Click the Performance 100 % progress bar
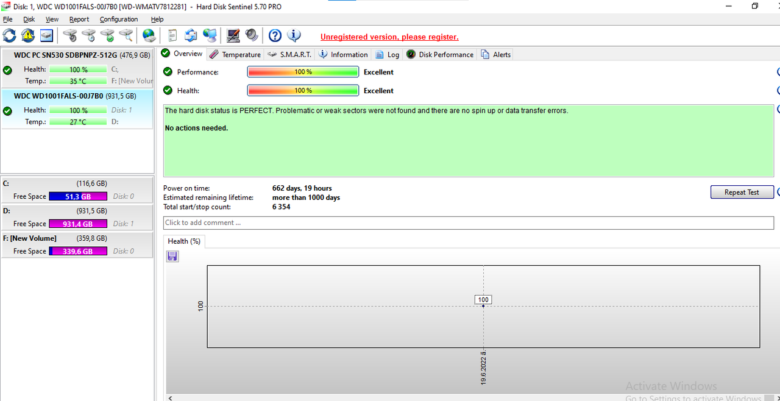780x401 pixels. point(303,72)
